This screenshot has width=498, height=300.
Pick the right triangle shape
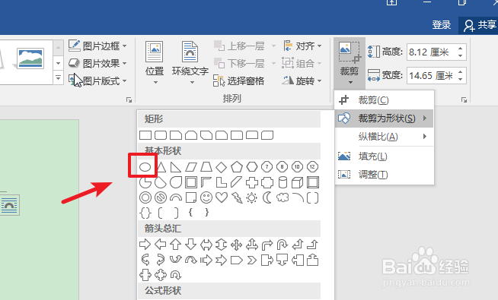(176, 166)
